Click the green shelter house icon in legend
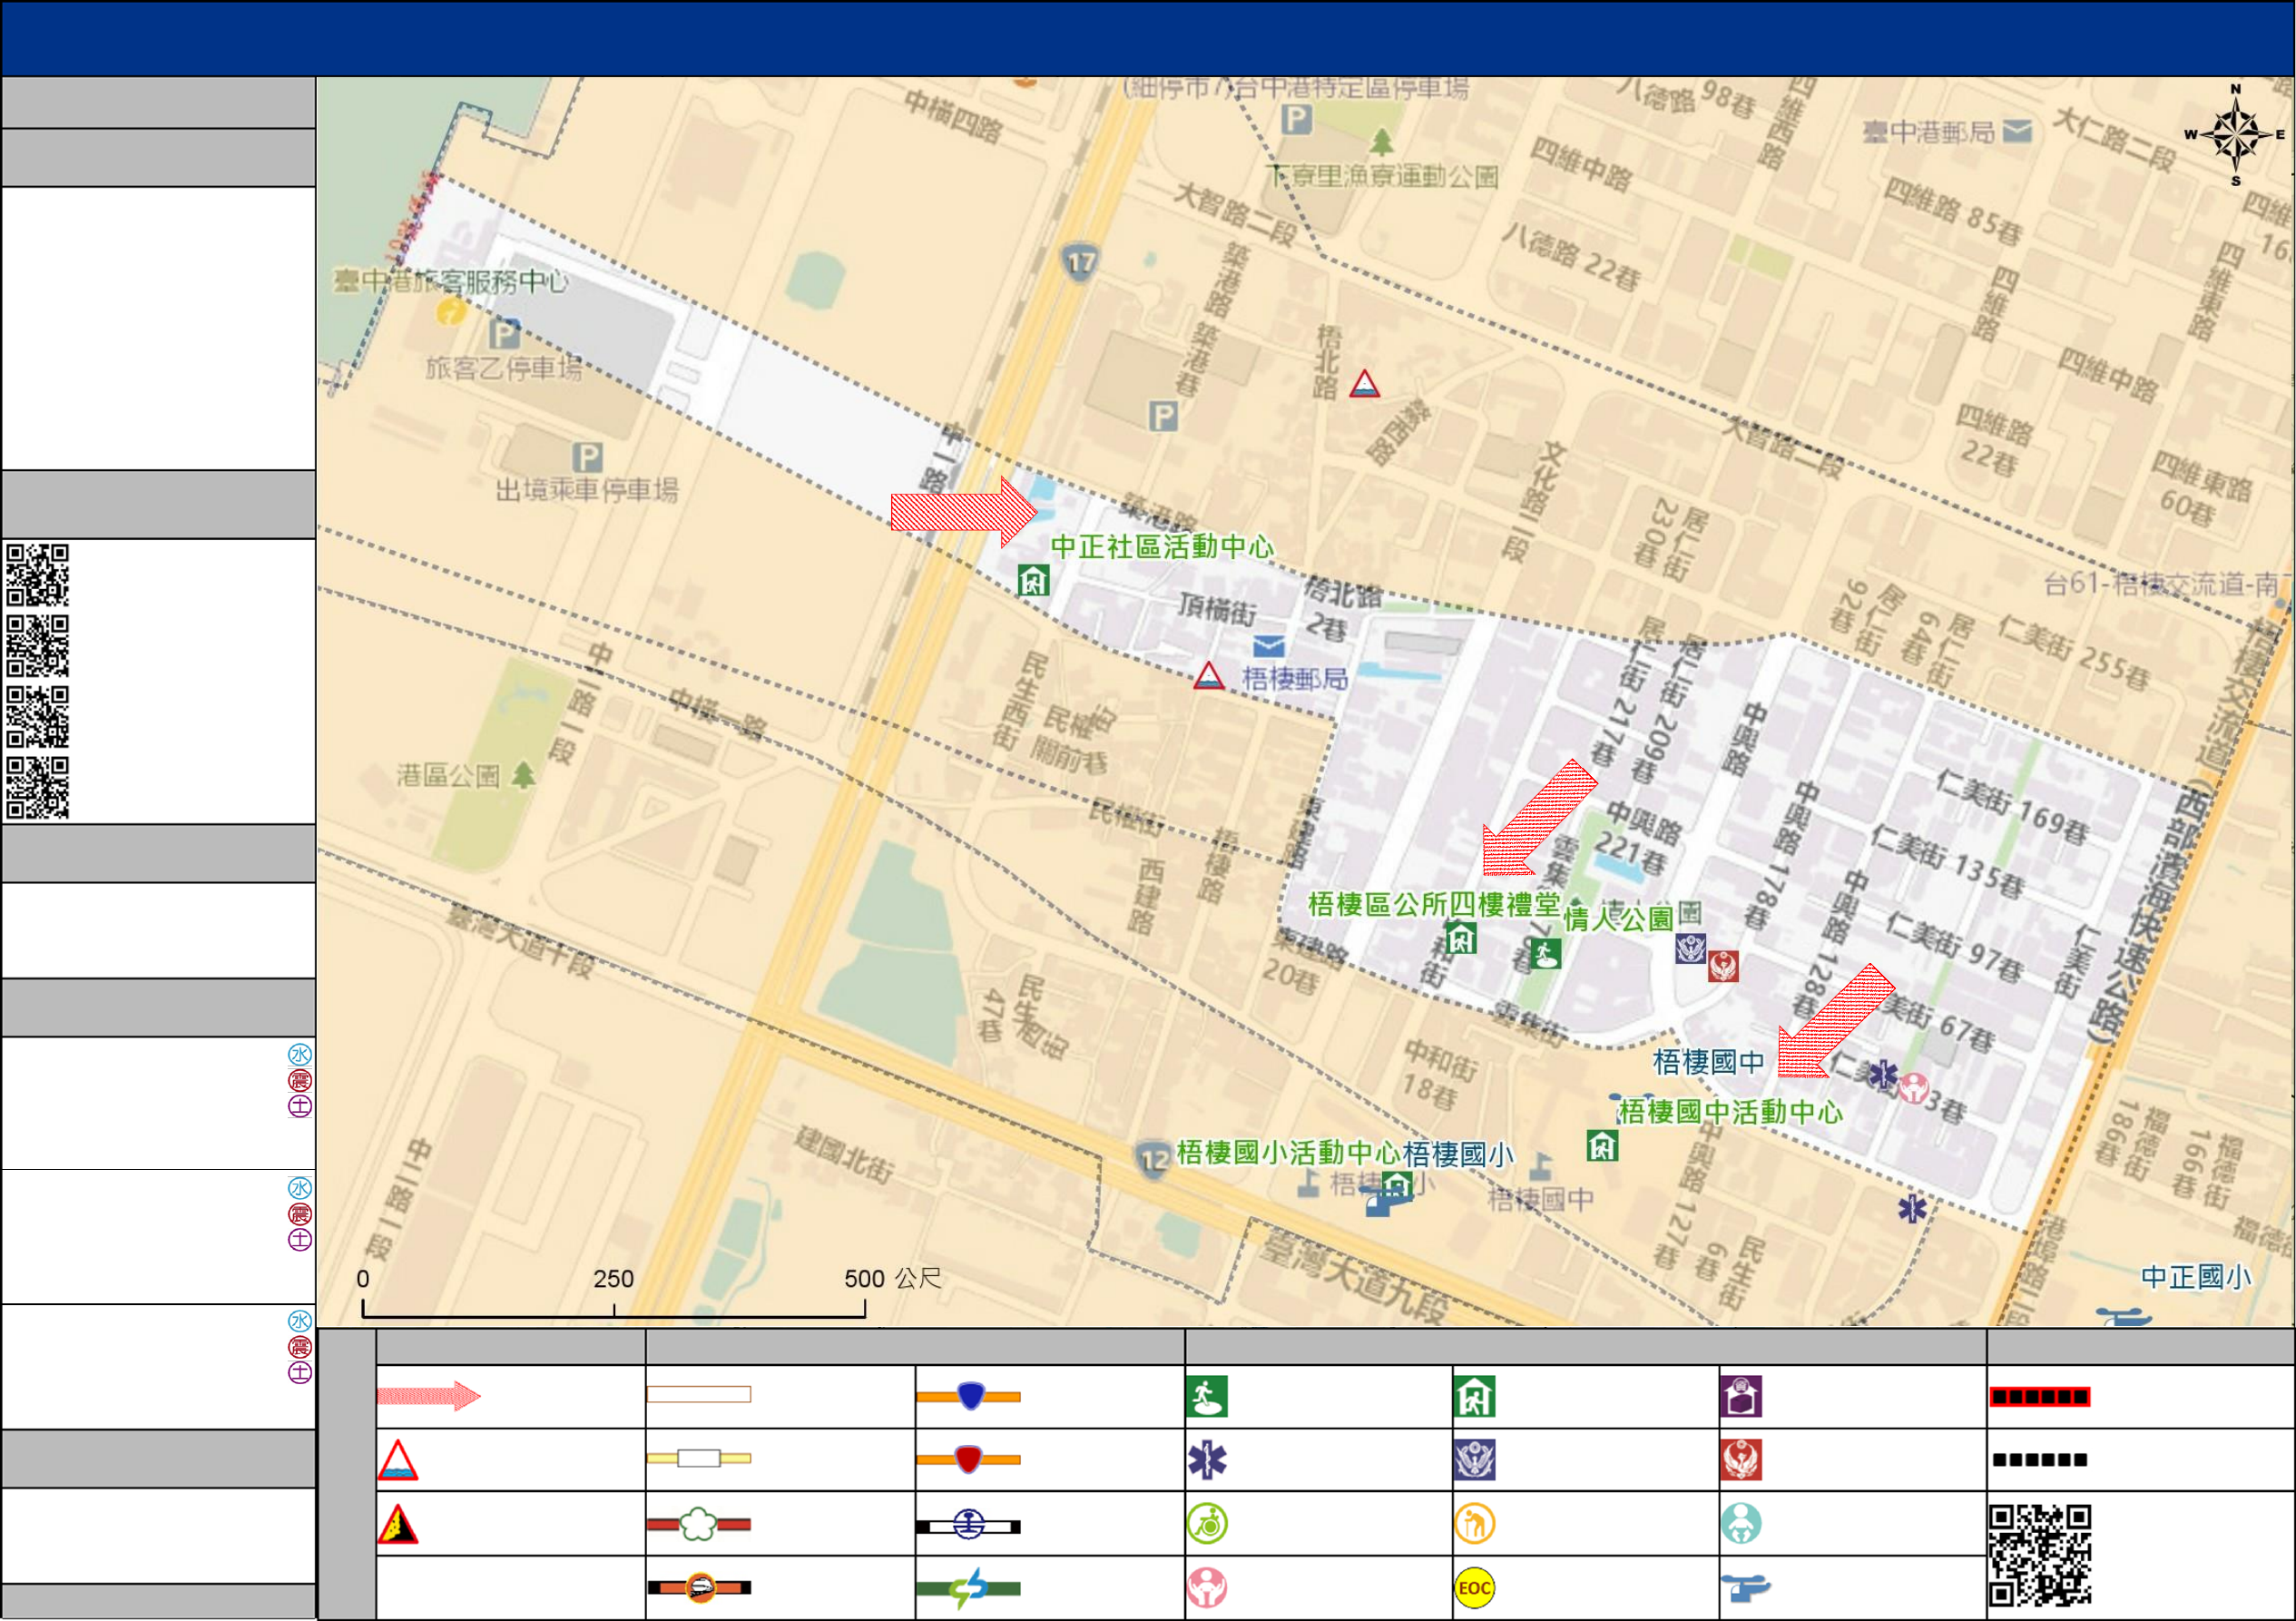 click(1475, 1397)
